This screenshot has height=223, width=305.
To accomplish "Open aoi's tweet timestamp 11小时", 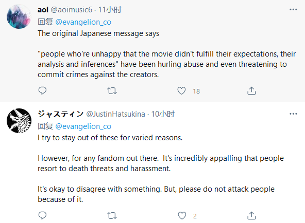I will coord(110,10).
